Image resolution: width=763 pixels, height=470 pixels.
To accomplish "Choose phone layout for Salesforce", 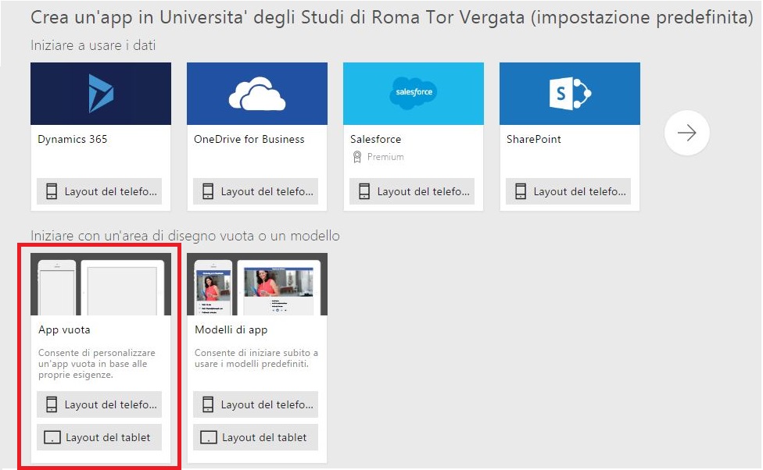I will [412, 191].
